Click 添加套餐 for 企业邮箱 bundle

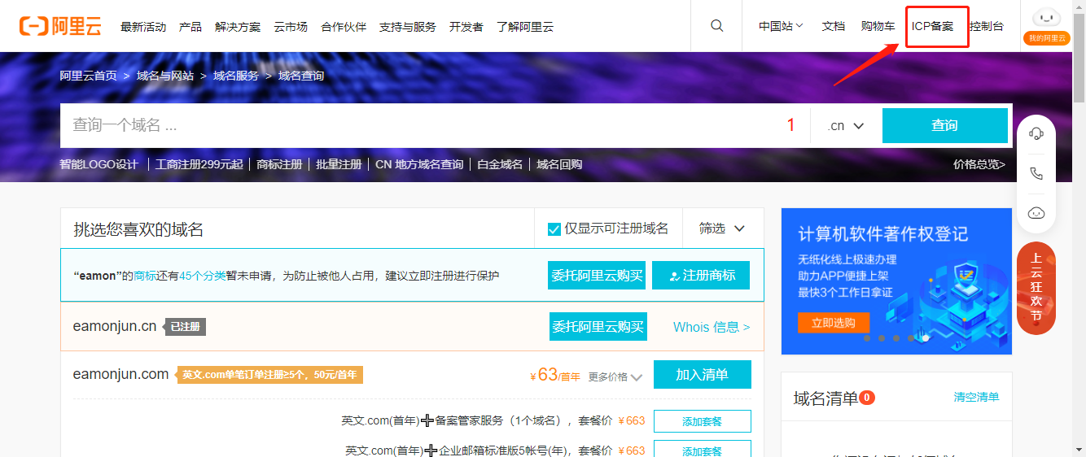[x=703, y=450]
